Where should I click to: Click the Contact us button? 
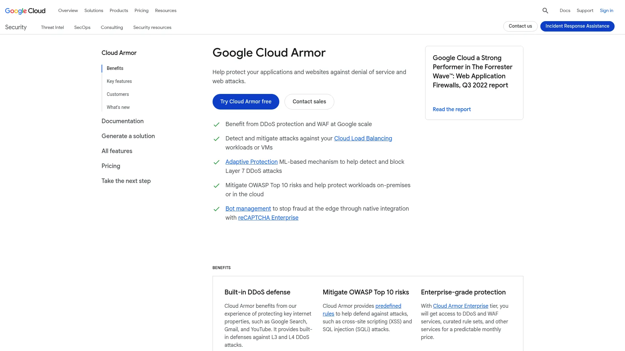[520, 26]
